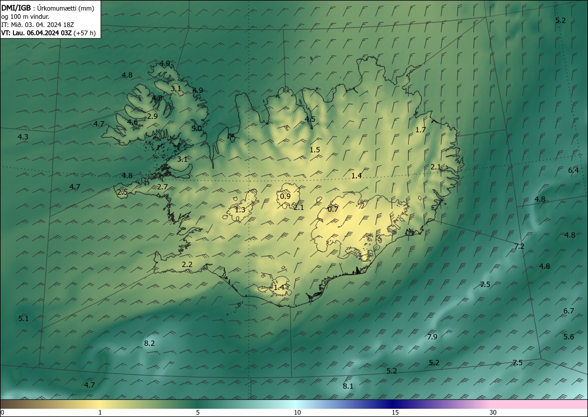Screen dimensions: 588x417
Task: Click the '5.6' value label
Action: 569,337
